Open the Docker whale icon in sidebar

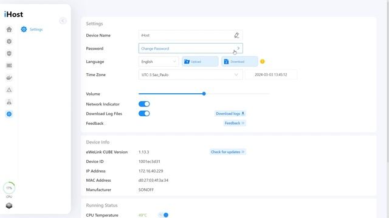pos(9,78)
